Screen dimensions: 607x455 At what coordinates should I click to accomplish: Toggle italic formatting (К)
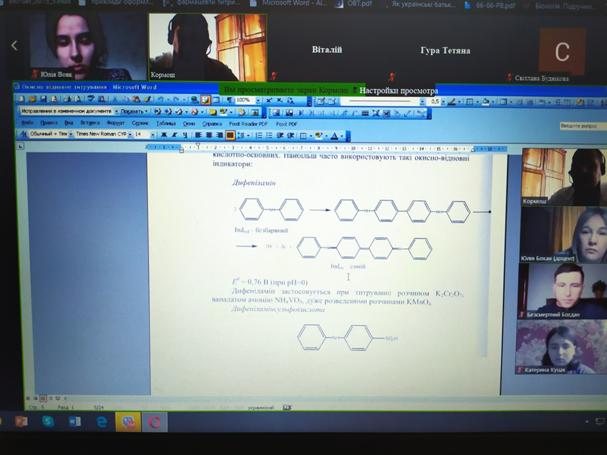pyautogui.click(x=174, y=135)
